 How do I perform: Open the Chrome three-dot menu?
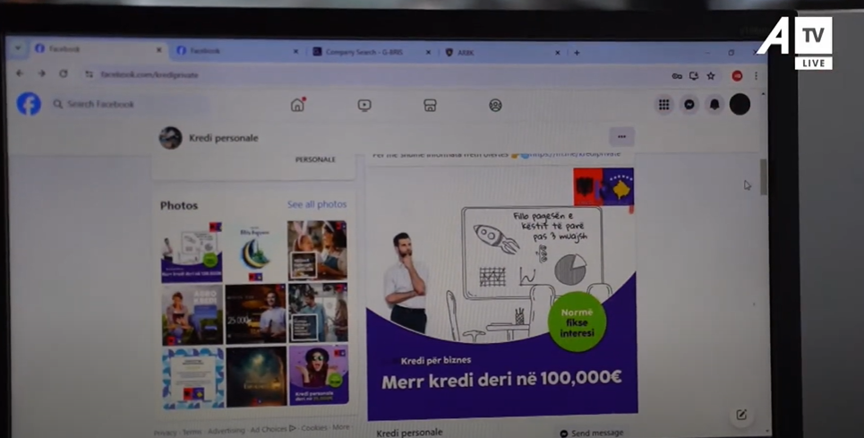[756, 76]
